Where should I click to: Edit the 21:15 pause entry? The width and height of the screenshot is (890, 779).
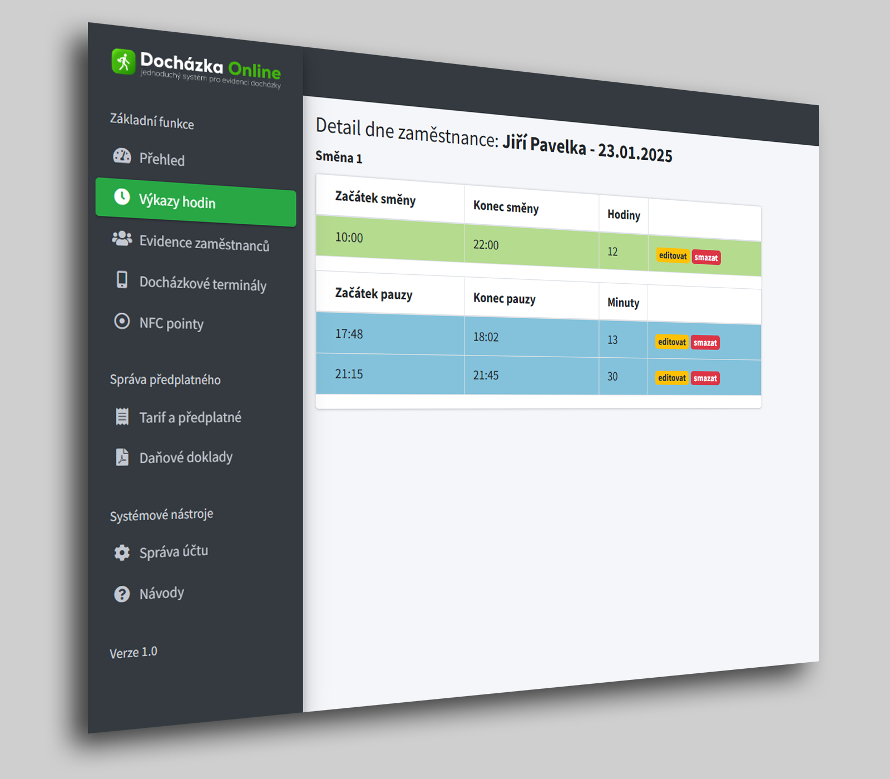coord(672,378)
